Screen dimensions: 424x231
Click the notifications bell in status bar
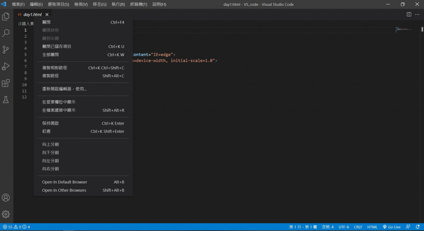[417, 227]
